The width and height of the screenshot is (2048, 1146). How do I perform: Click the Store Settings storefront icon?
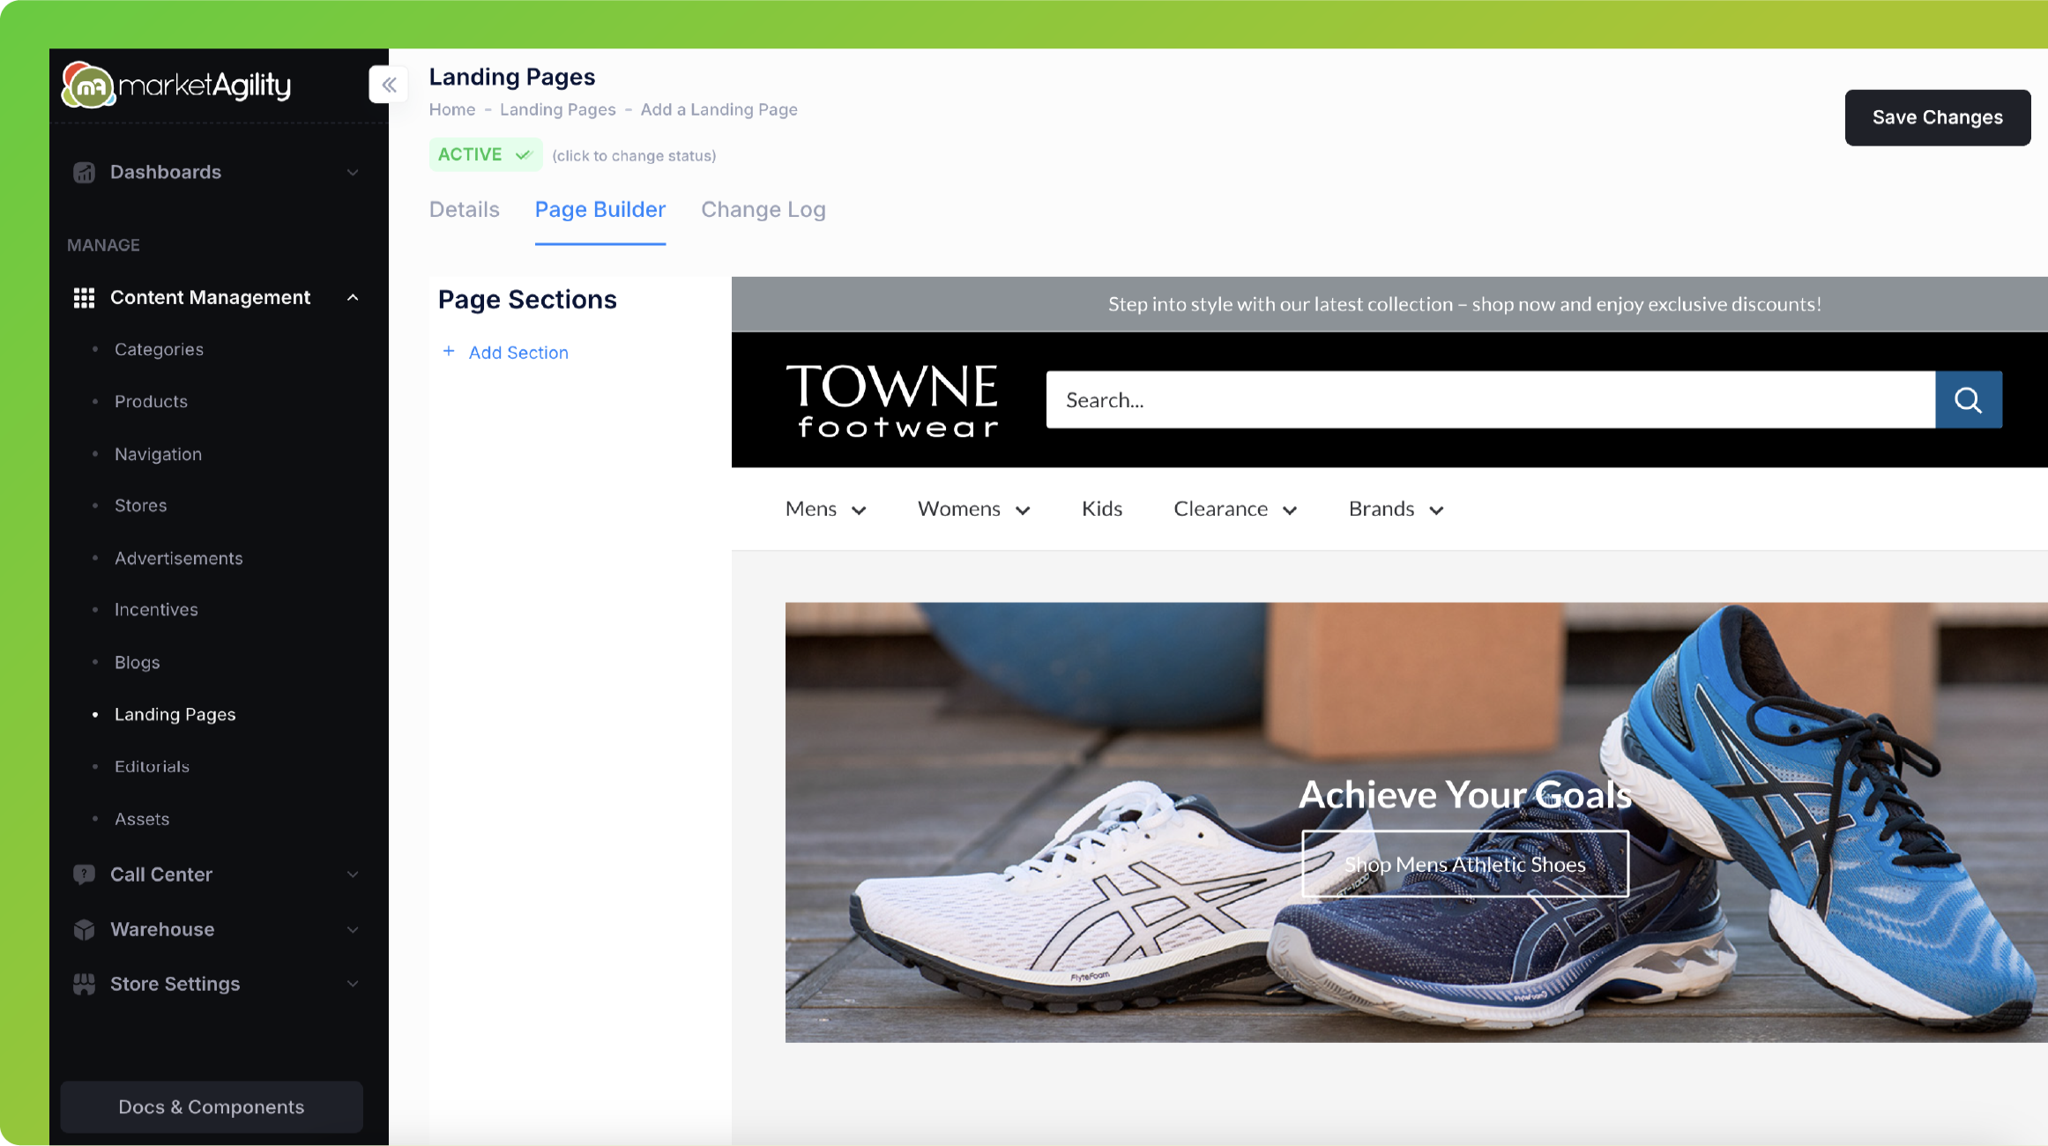(x=84, y=984)
